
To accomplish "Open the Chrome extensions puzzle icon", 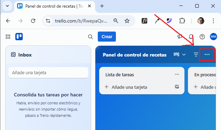I will coord(182,21).
